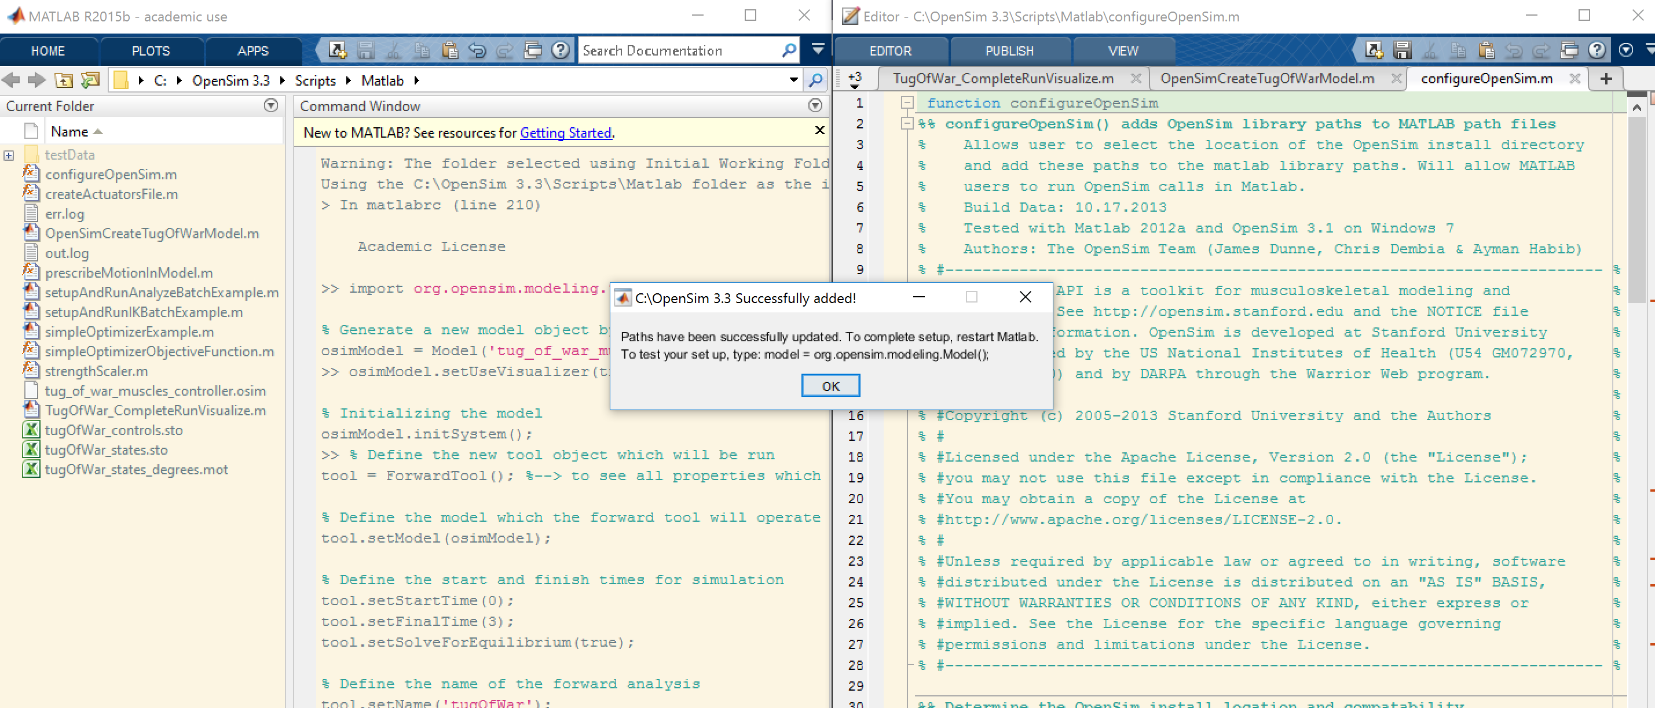Screen dimensions: 1655x708
Task: Expand path arrow after Matlab in address bar
Action: coord(417,80)
